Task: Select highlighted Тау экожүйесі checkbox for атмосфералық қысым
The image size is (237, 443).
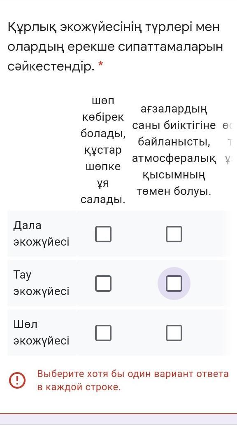Action: 174,284
